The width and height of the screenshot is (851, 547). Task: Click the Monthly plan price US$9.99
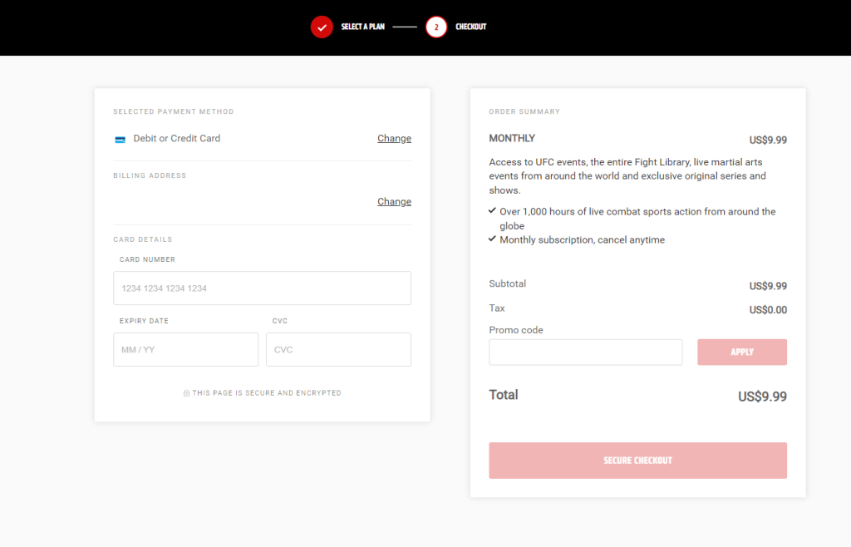point(768,140)
